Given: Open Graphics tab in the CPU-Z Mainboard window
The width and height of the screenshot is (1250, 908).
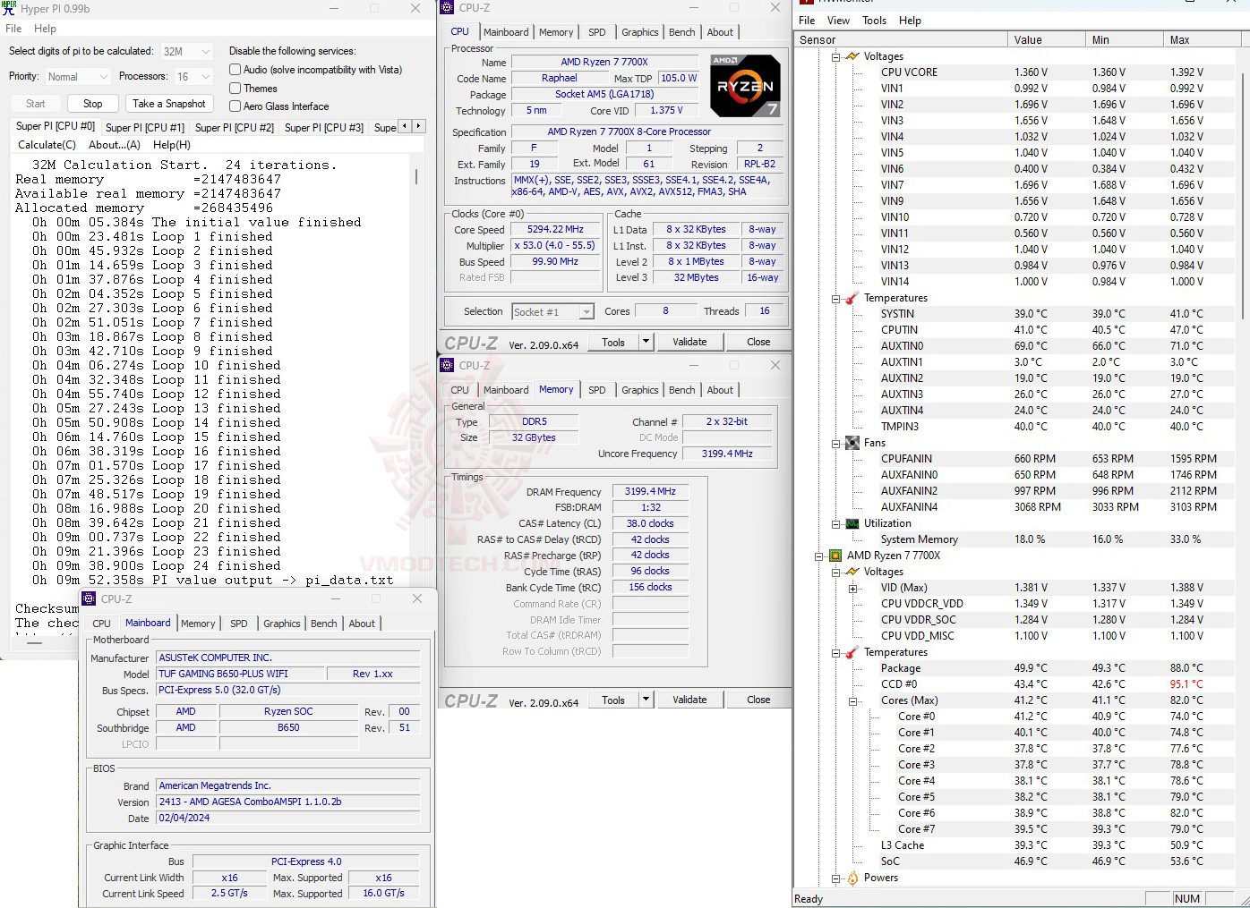Looking at the screenshot, I should (x=282, y=624).
